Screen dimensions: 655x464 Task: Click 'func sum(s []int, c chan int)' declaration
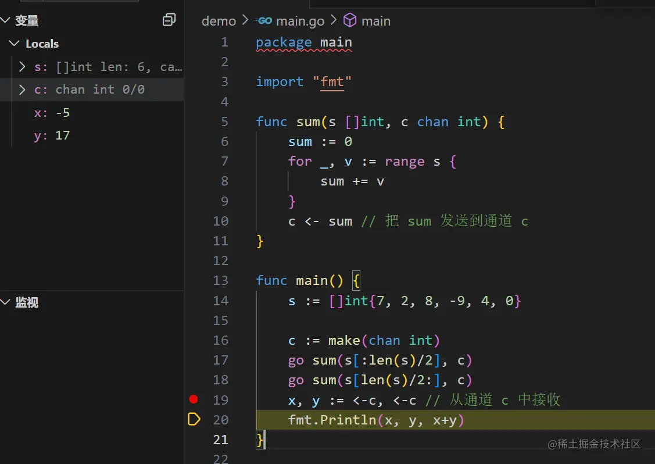(372, 122)
